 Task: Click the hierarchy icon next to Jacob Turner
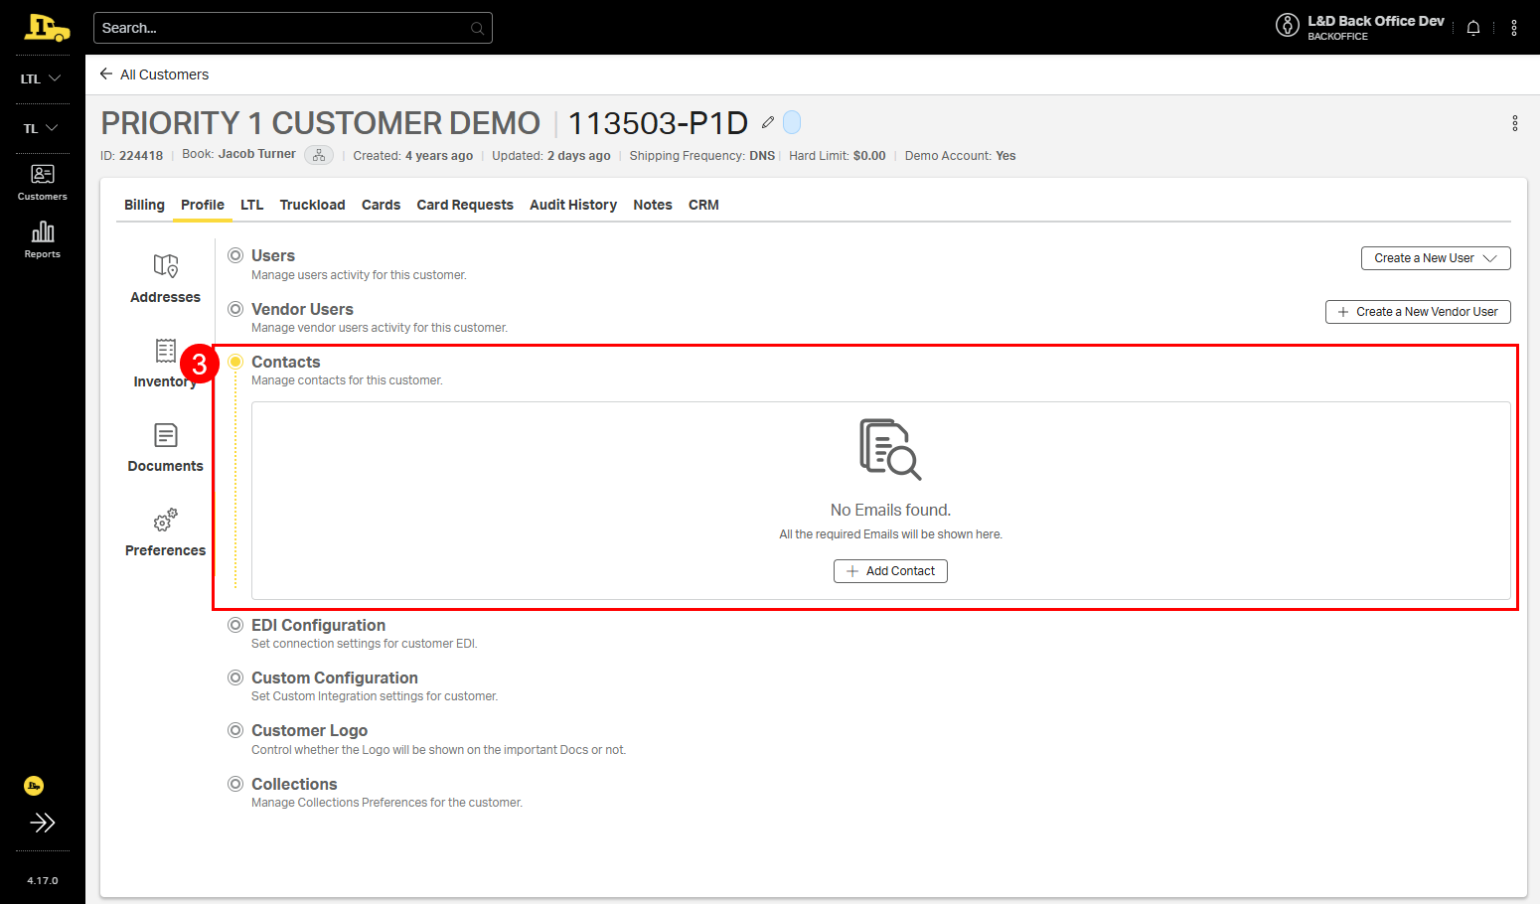point(319,155)
